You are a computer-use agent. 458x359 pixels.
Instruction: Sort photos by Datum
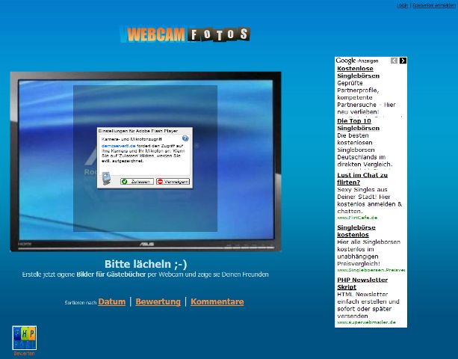(x=111, y=302)
